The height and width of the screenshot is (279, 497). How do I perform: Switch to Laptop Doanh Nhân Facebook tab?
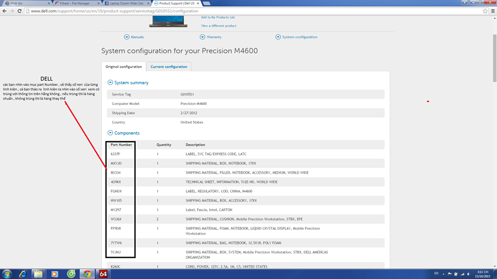(x=126, y=3)
